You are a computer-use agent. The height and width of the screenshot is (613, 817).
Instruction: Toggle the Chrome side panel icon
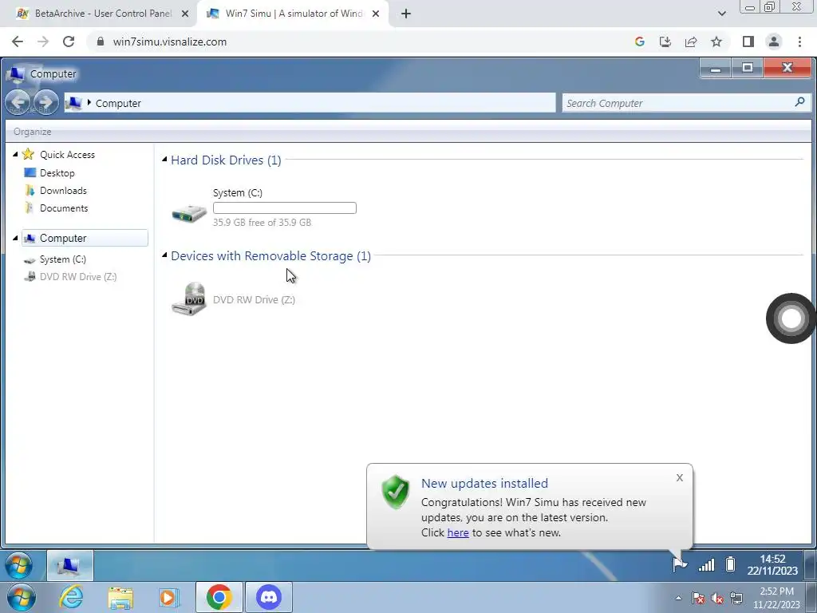point(748,42)
